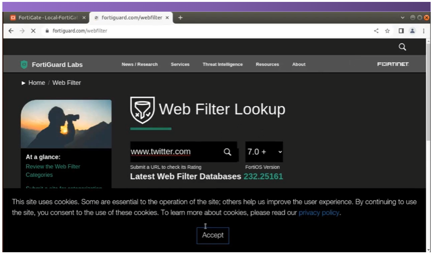Click the database version 232.25161 link

click(263, 176)
